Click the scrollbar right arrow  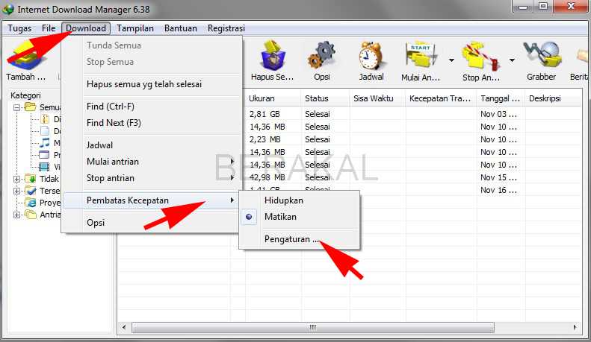(575, 327)
